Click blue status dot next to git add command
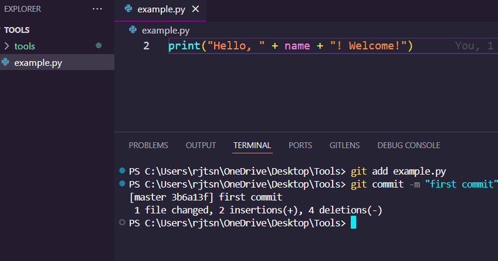 pos(122,170)
